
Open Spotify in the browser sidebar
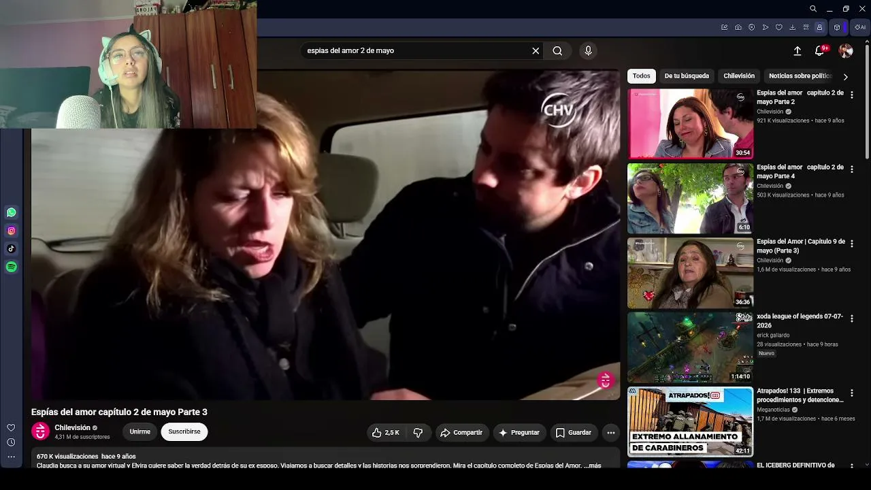tap(12, 267)
